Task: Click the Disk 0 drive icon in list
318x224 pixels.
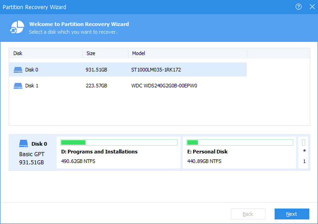Action: click(18, 70)
